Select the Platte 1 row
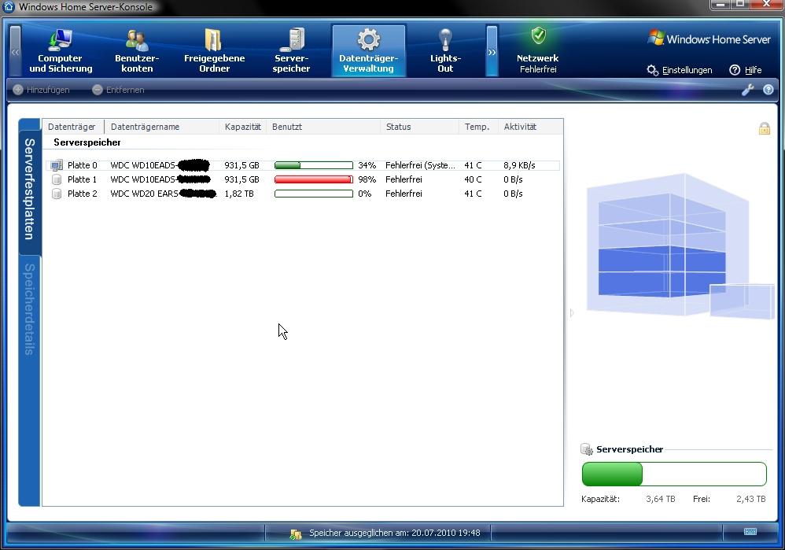This screenshot has height=550, width=785. pyautogui.click(x=303, y=179)
